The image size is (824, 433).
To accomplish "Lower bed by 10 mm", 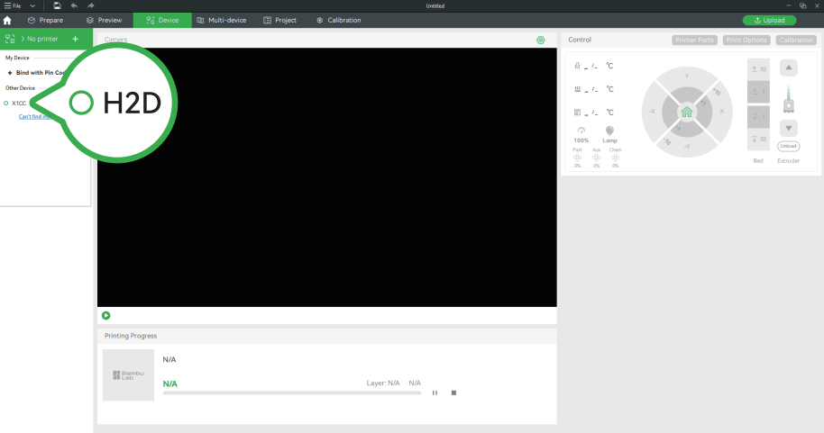I will pos(758,140).
